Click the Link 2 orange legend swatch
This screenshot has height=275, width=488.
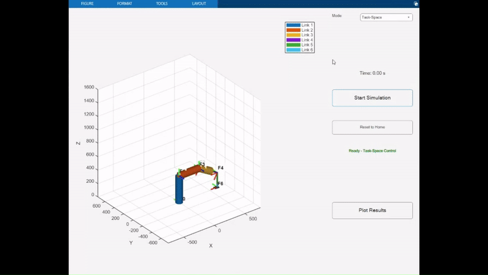(x=293, y=30)
